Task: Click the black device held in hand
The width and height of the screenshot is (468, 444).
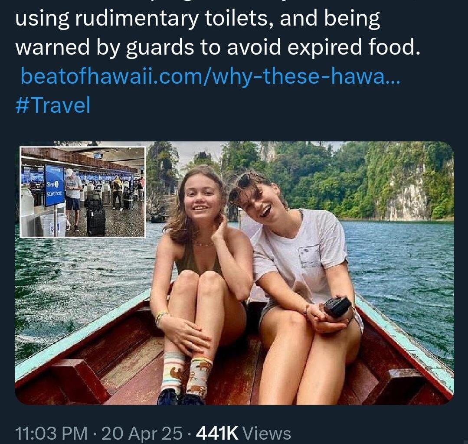Action: (337, 306)
